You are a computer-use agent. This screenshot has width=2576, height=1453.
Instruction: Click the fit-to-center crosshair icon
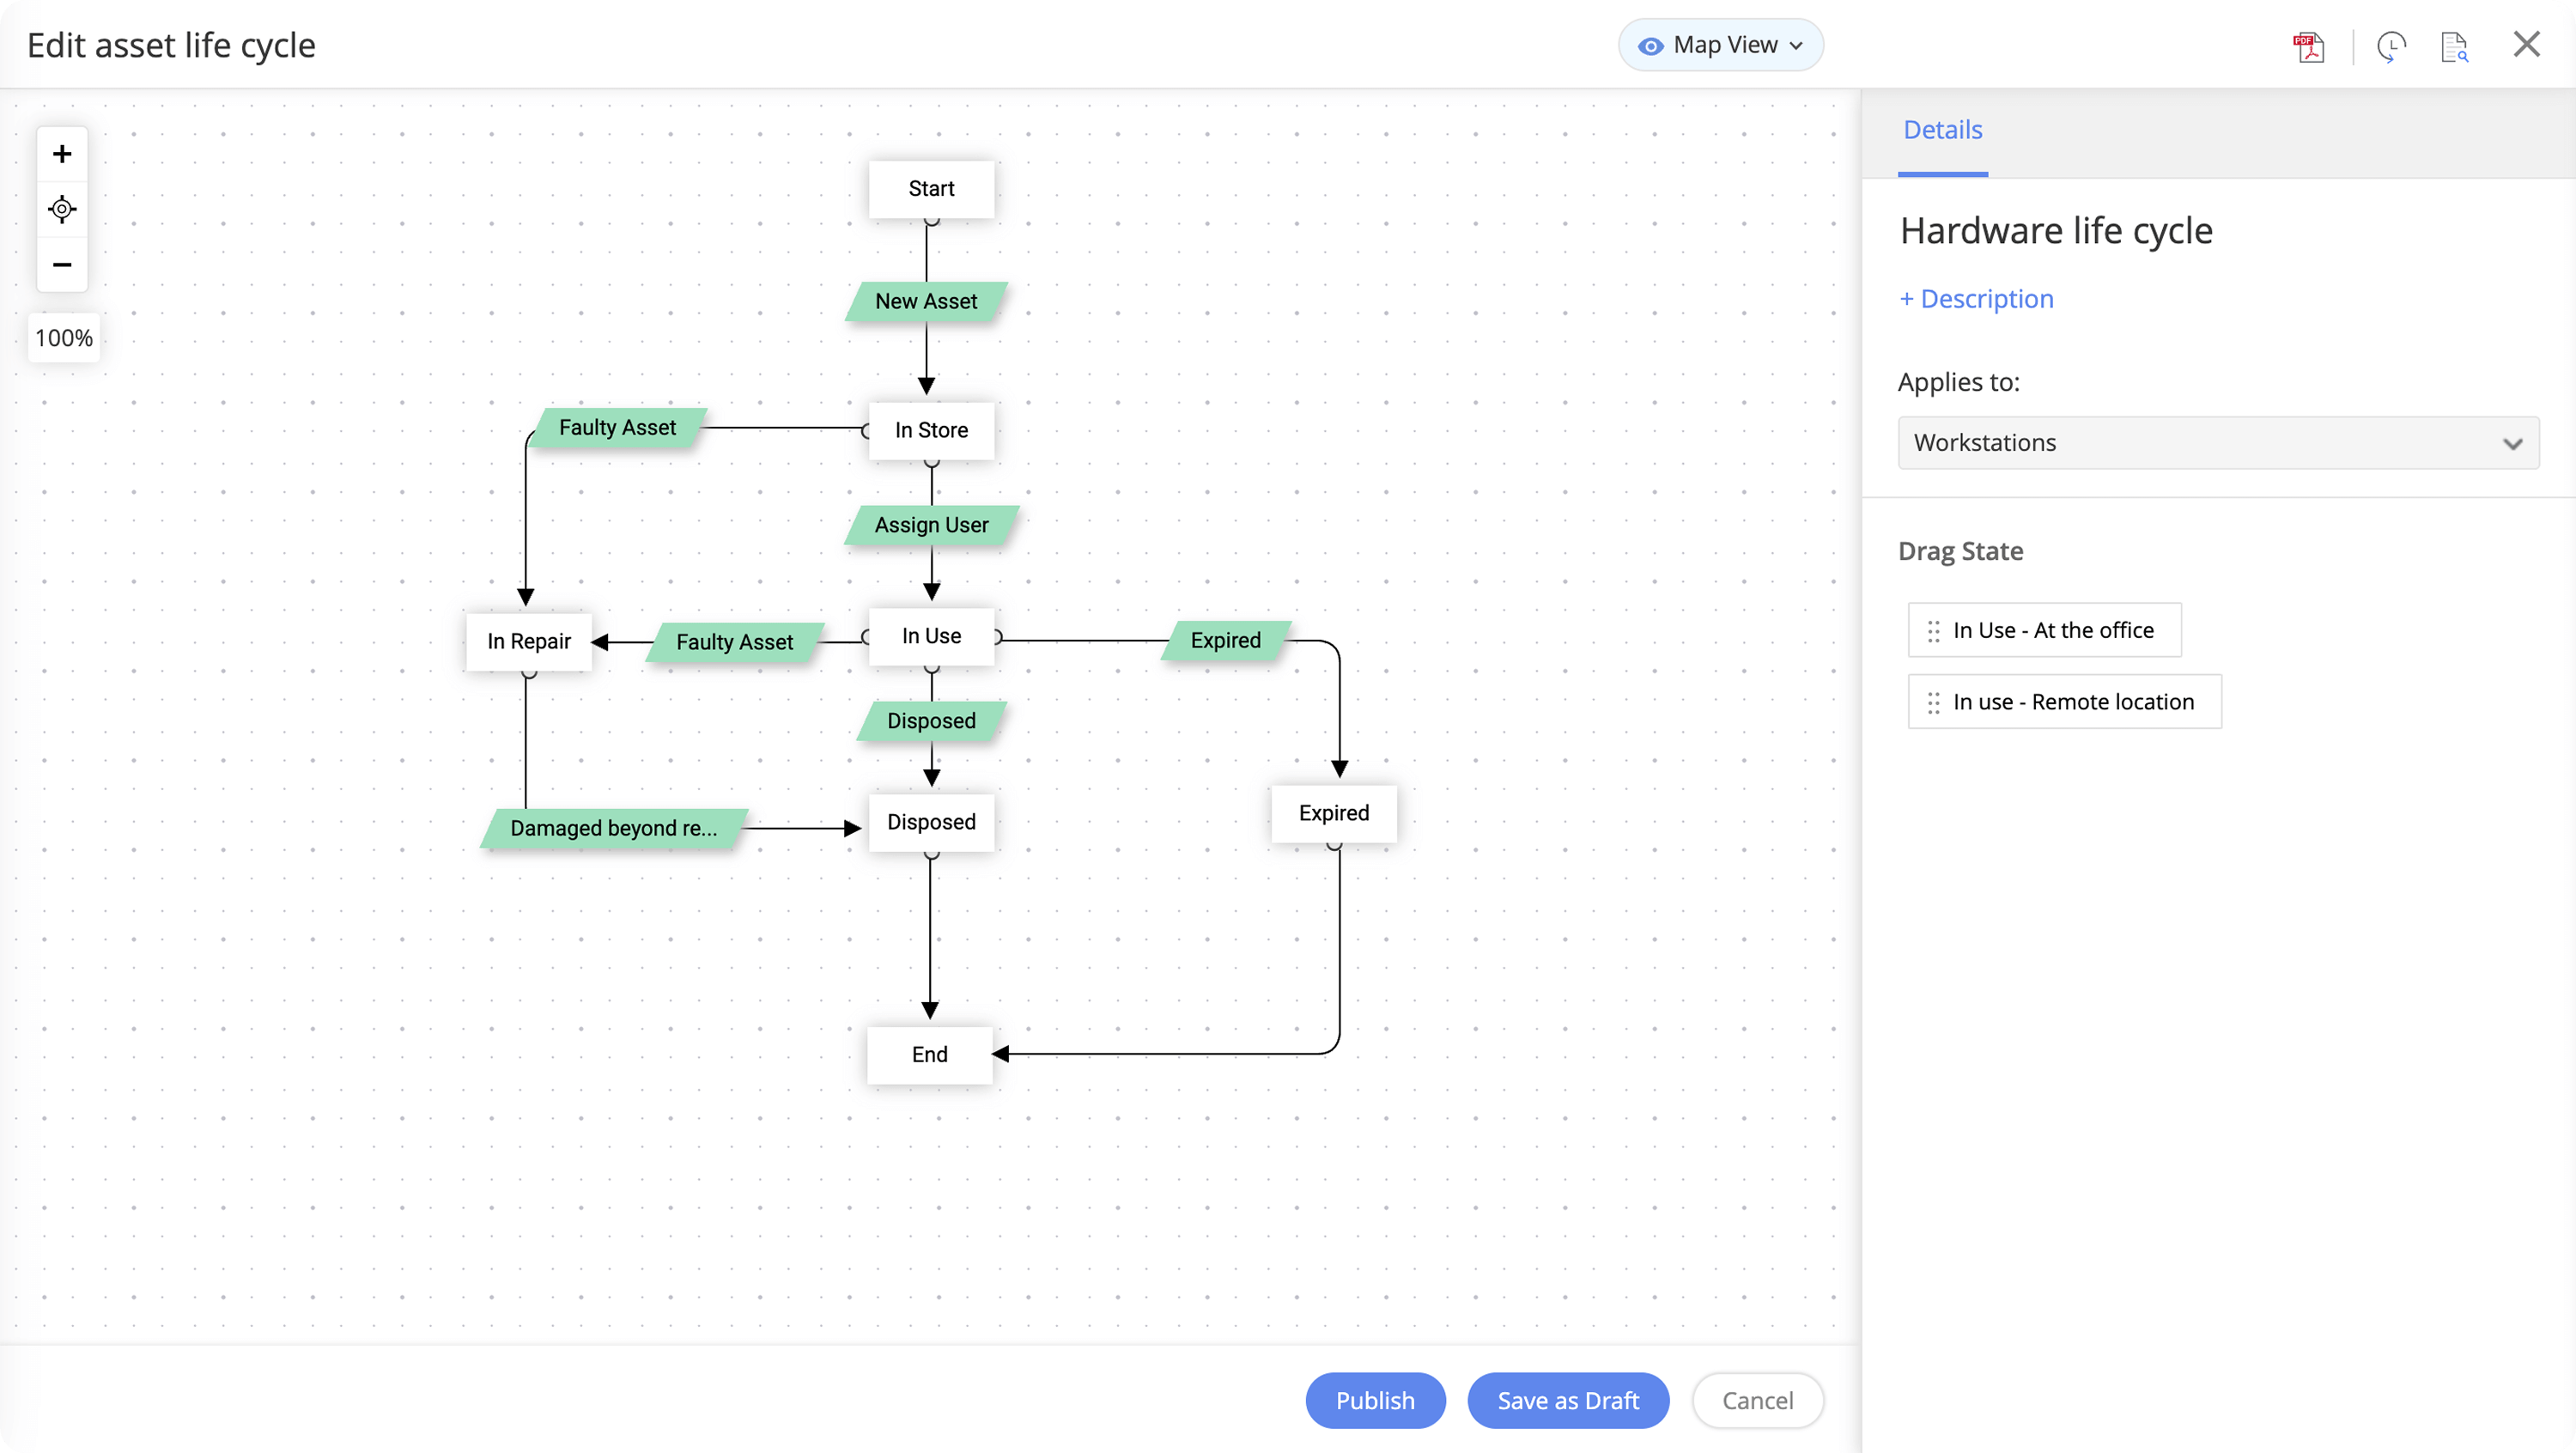(62, 210)
